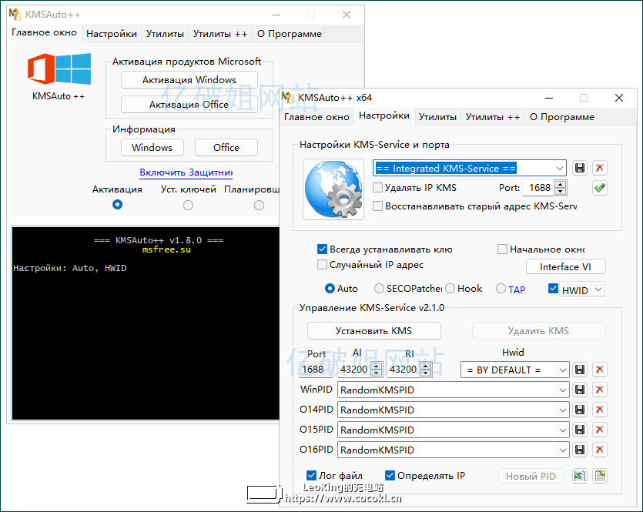Image resolution: width=643 pixels, height=512 pixels.
Task: Open О Программе tab in back KMSAuto++ window
Action: pos(289,34)
